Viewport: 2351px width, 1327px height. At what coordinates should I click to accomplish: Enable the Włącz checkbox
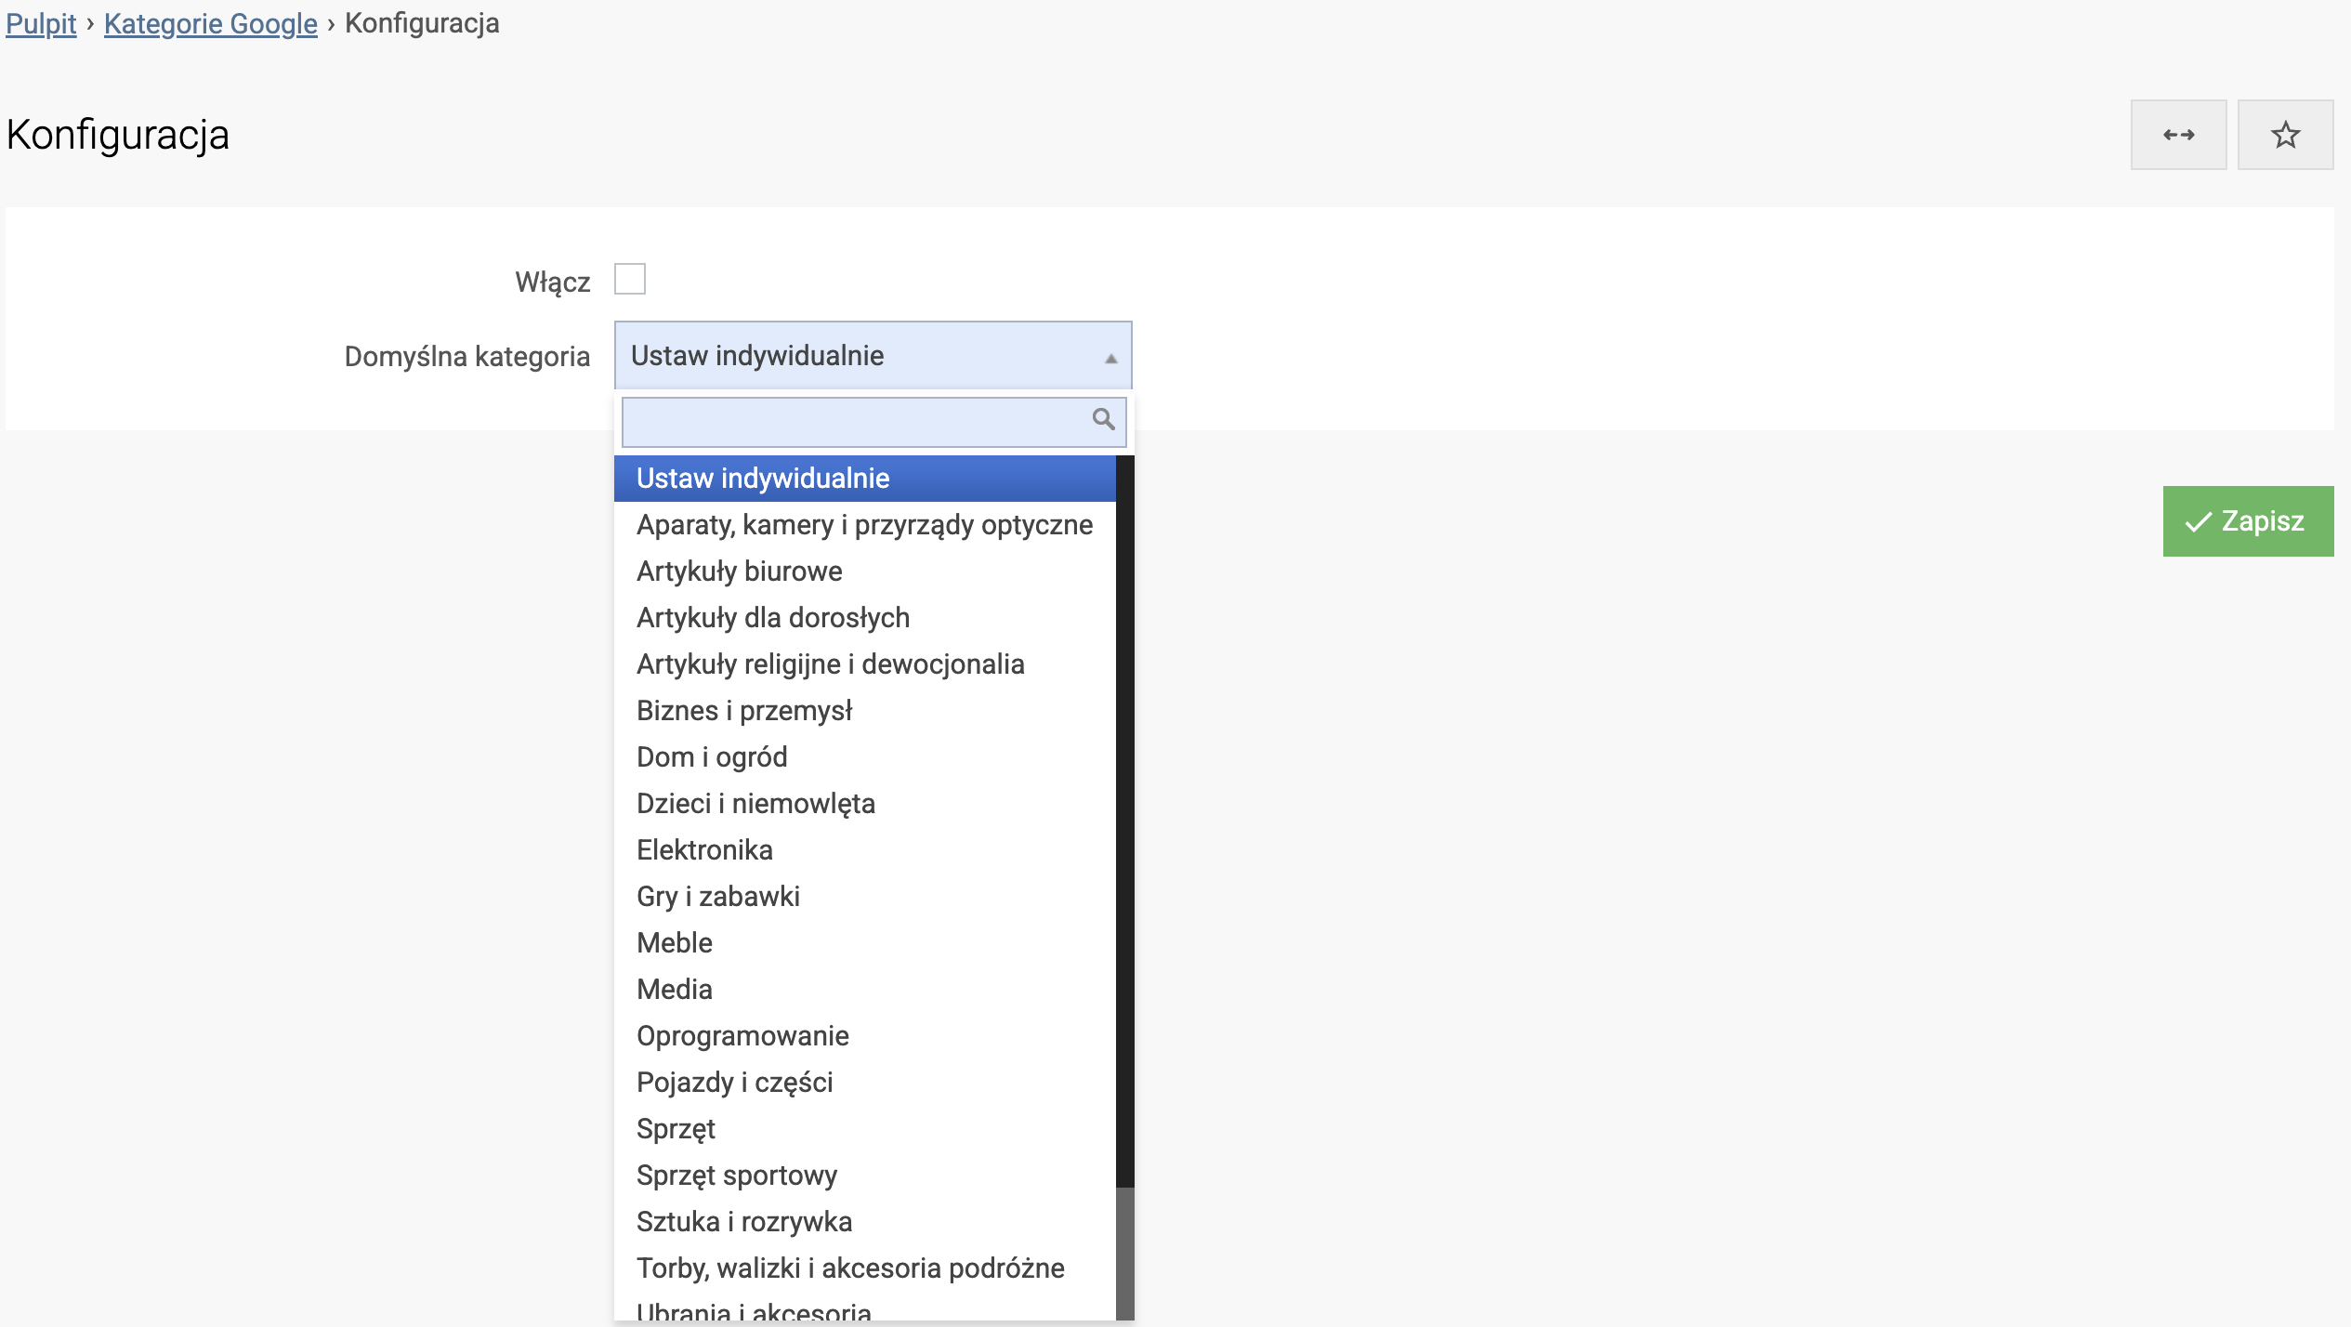click(x=629, y=279)
